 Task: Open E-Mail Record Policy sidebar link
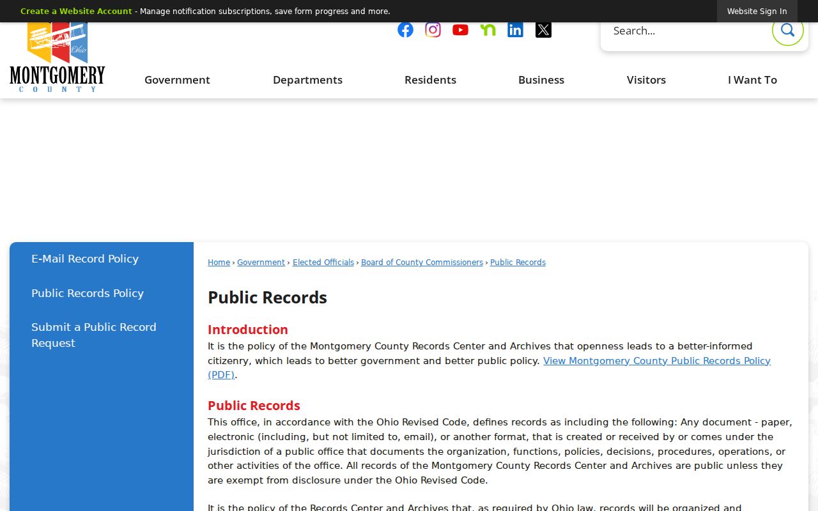click(x=85, y=259)
